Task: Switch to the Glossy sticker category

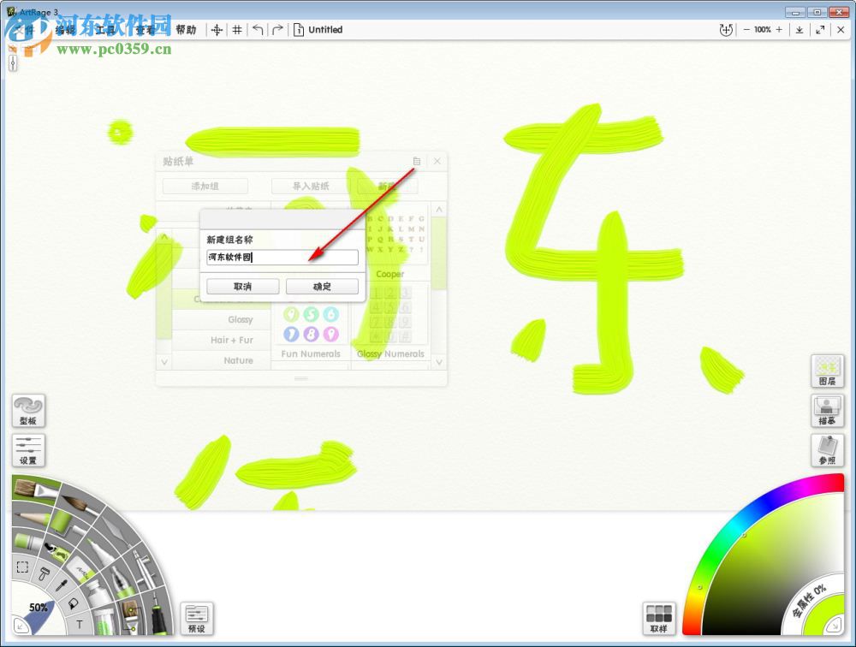Action: (x=241, y=319)
